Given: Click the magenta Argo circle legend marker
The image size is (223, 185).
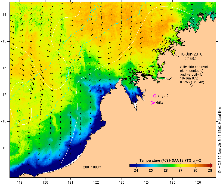Looking at the screenshot, I should pos(155,96).
